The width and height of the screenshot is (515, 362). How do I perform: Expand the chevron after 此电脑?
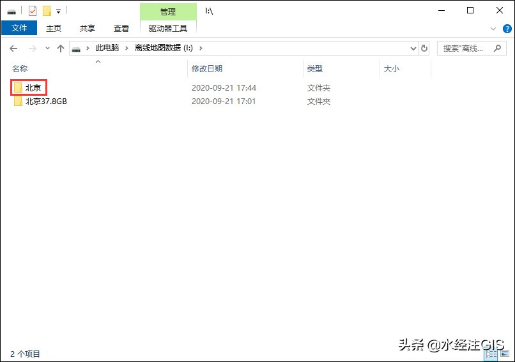coord(127,49)
